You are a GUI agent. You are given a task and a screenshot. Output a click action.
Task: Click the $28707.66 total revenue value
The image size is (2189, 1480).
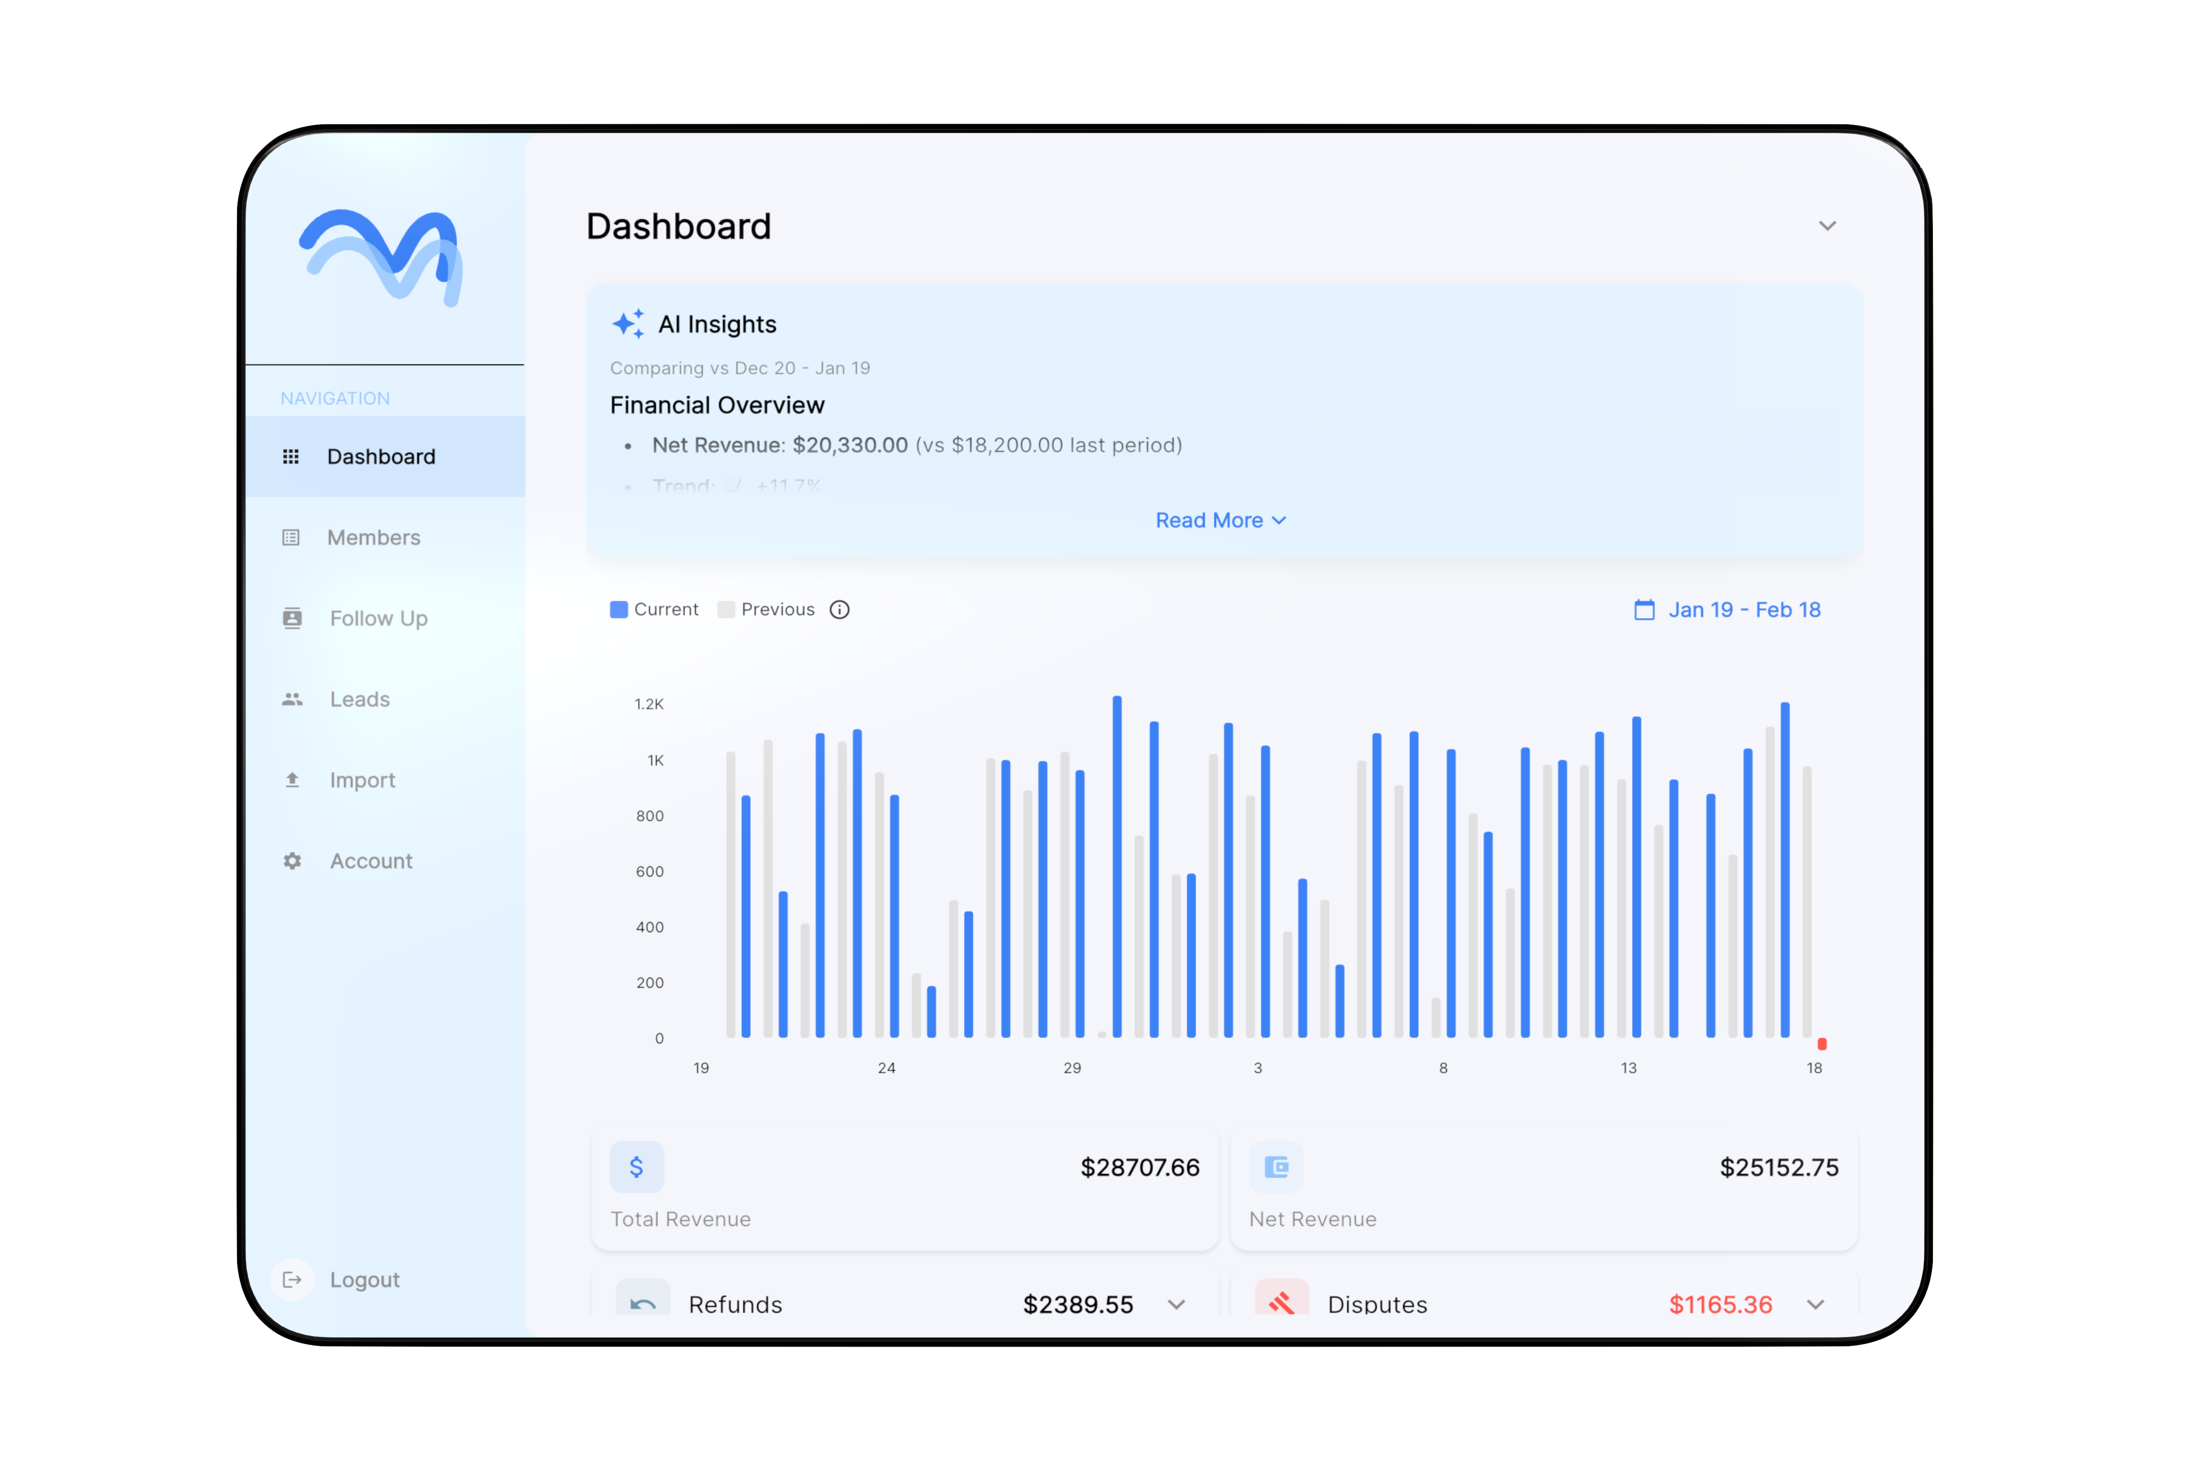[x=1140, y=1168]
